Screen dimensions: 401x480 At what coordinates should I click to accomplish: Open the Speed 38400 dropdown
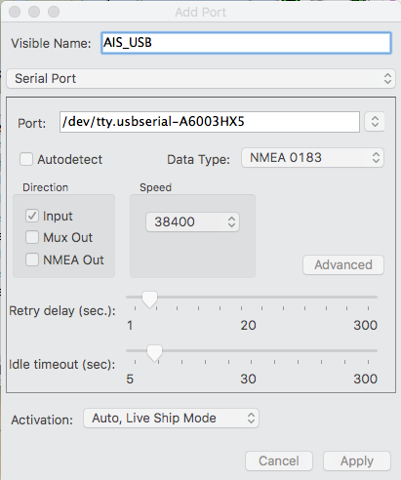click(x=192, y=222)
